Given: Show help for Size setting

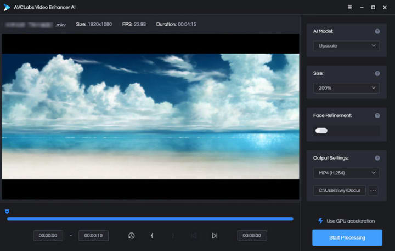Looking at the screenshot, I should pos(377,73).
